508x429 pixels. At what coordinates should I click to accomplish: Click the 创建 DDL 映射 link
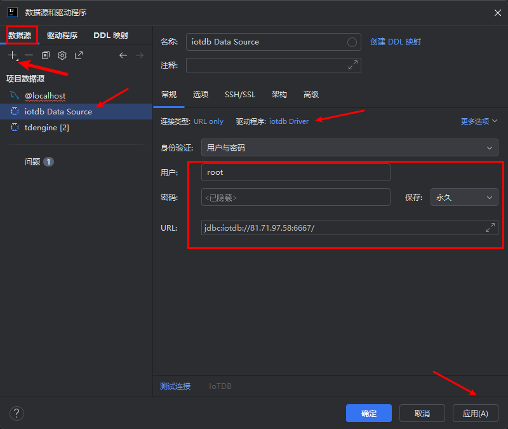(395, 42)
